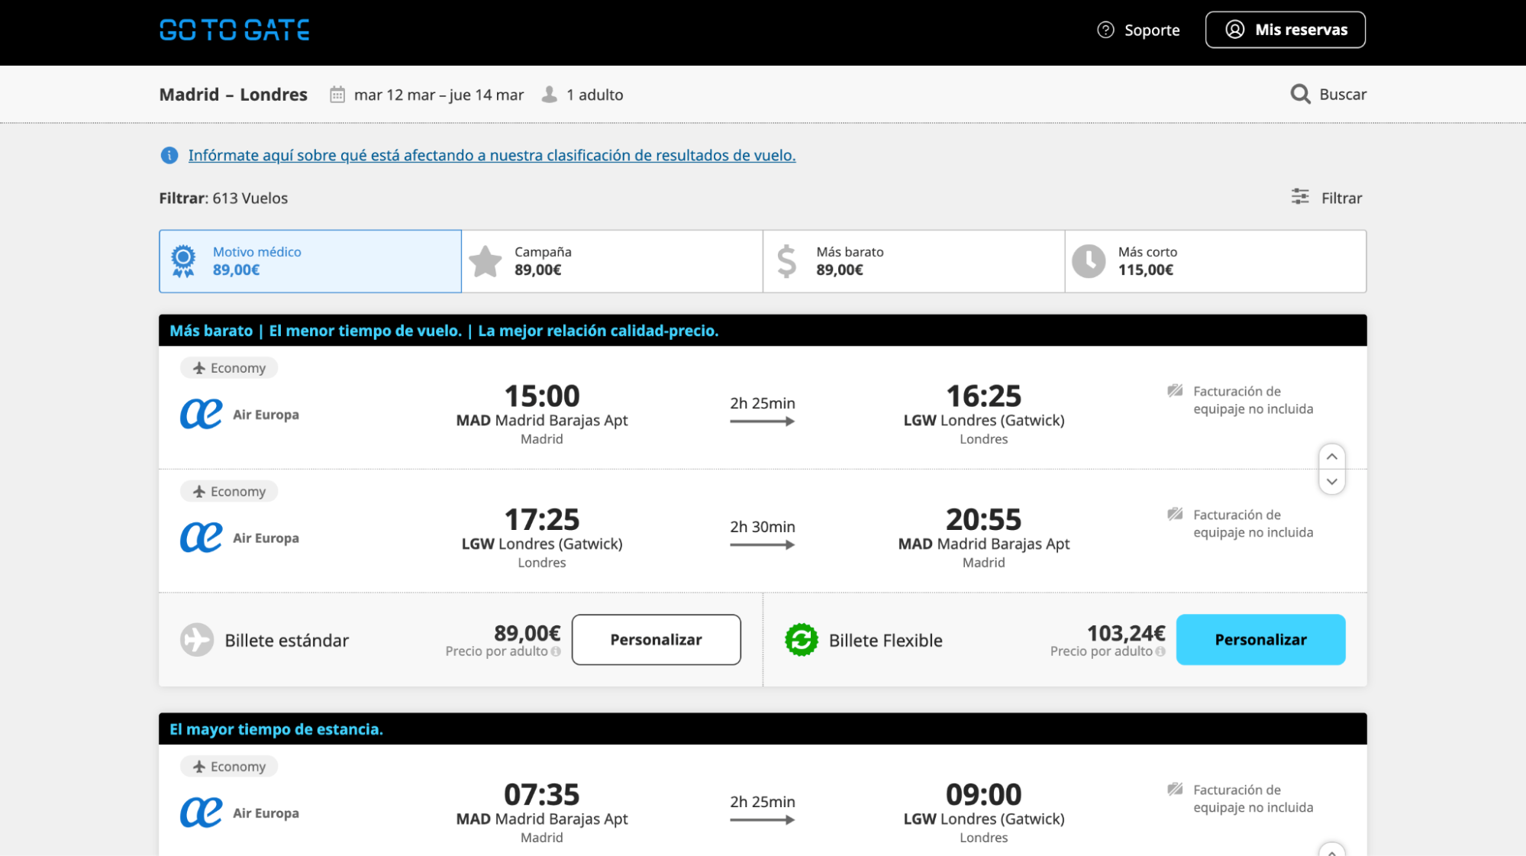Click the Madrid – Londres route title
1526x856 pixels.
233,95
